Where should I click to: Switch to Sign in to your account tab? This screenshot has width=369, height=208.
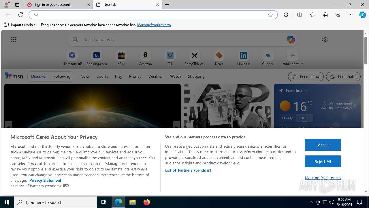coord(58,5)
